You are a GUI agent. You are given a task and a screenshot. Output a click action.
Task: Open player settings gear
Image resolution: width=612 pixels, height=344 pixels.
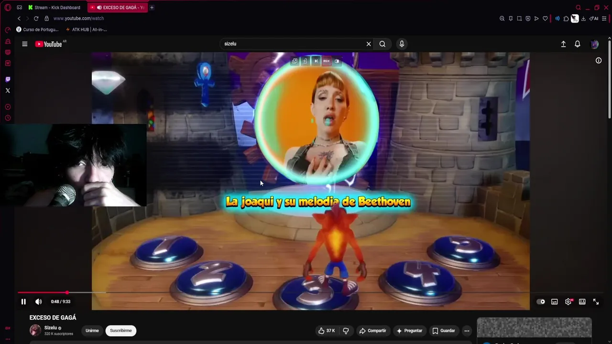[568, 302]
